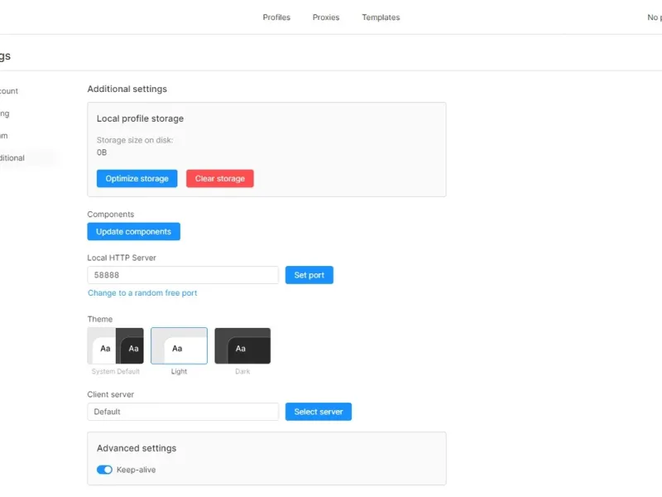The image size is (662, 497).
Task: Choose the Light theme thumbnail
Action: [179, 345]
